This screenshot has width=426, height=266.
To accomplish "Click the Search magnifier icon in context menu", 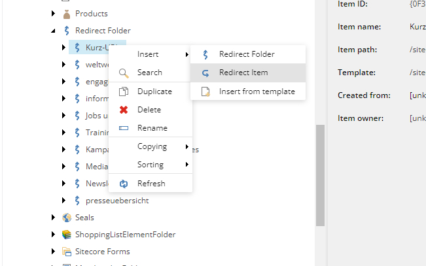I will [x=124, y=73].
